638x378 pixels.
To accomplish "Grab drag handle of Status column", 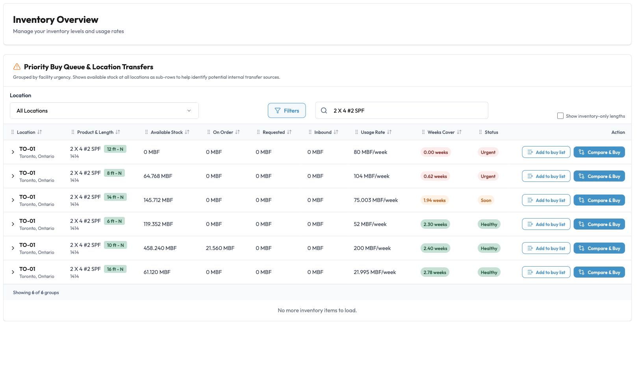I will point(480,132).
